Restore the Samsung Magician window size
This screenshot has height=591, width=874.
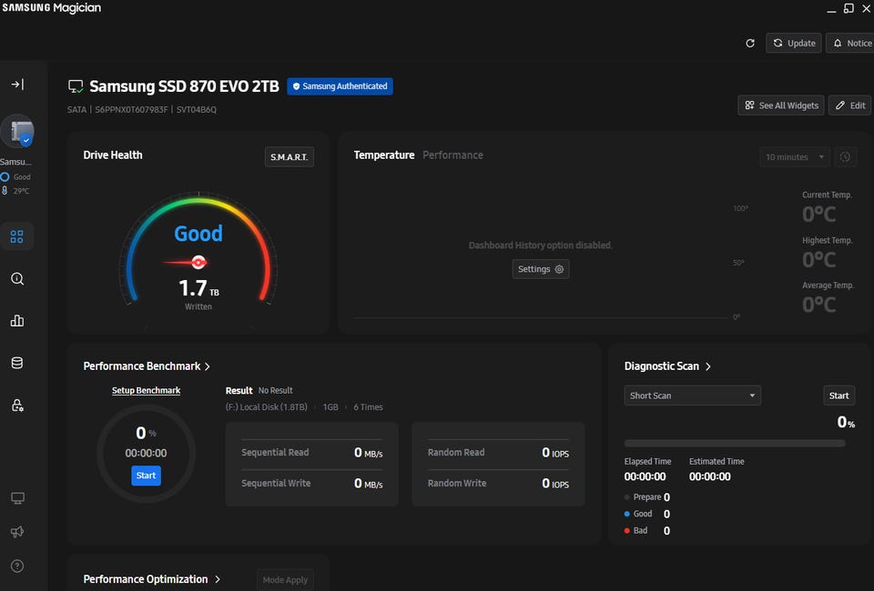[x=849, y=8]
